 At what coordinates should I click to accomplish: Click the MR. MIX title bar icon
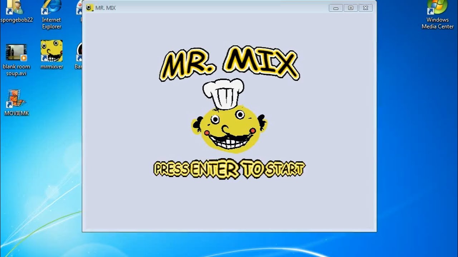point(89,7)
